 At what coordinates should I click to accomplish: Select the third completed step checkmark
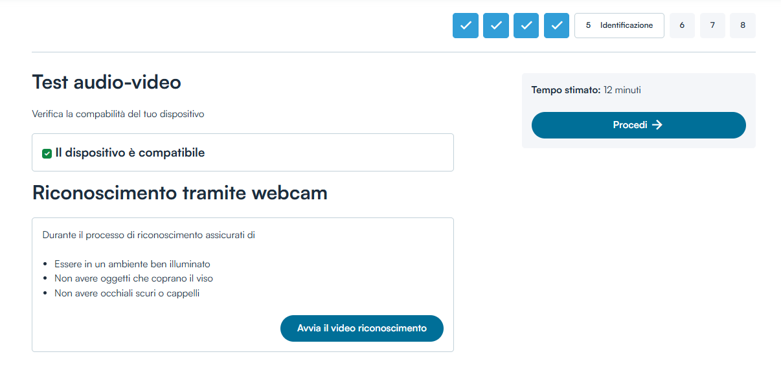(x=526, y=26)
